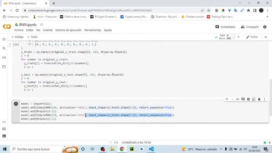The width and height of the screenshot is (272, 153).
Task: Bookmark this page star icon
Action: [x=209, y=10]
